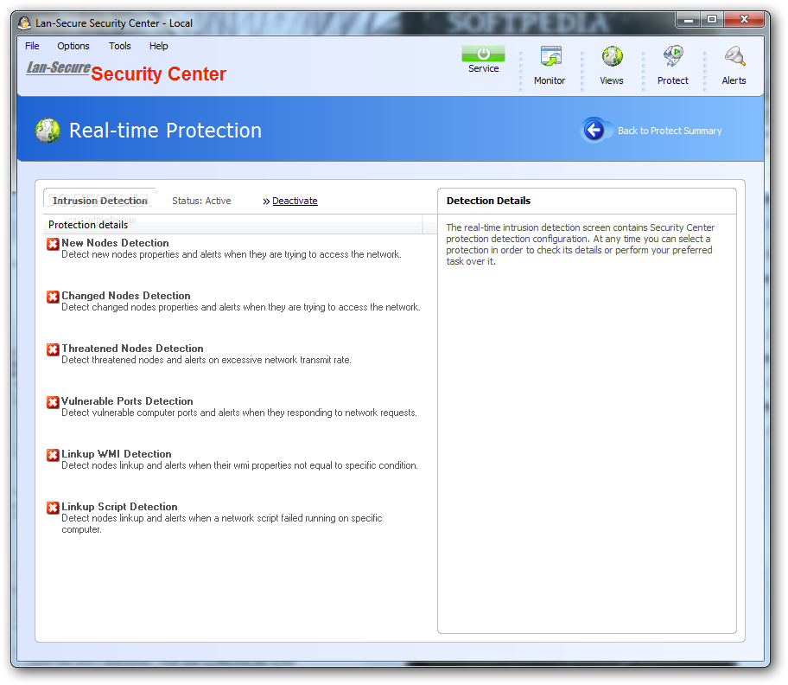
Task: Select Threatened Nodes Detection title
Action: coord(133,349)
